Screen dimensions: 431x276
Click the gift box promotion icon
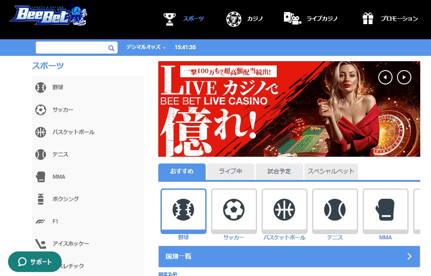[368, 19]
